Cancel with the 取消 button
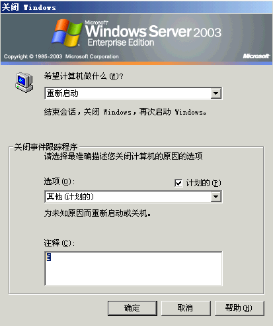273x326 pixels. [x=186, y=308]
